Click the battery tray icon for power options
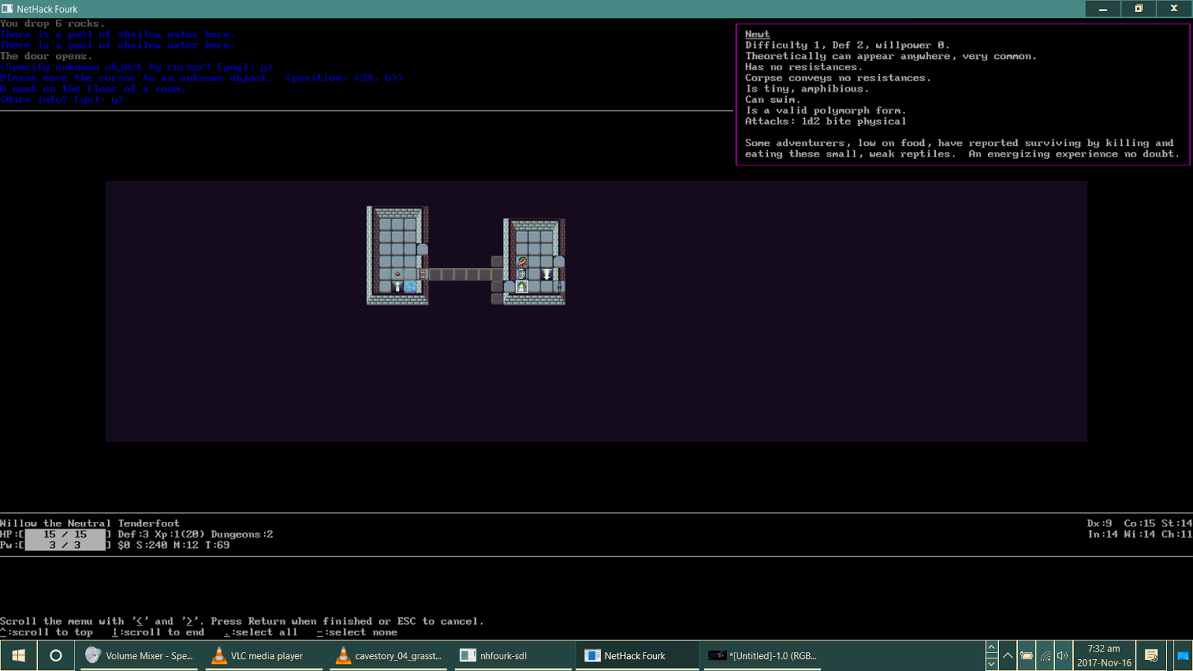The image size is (1193, 671). [x=1026, y=656]
